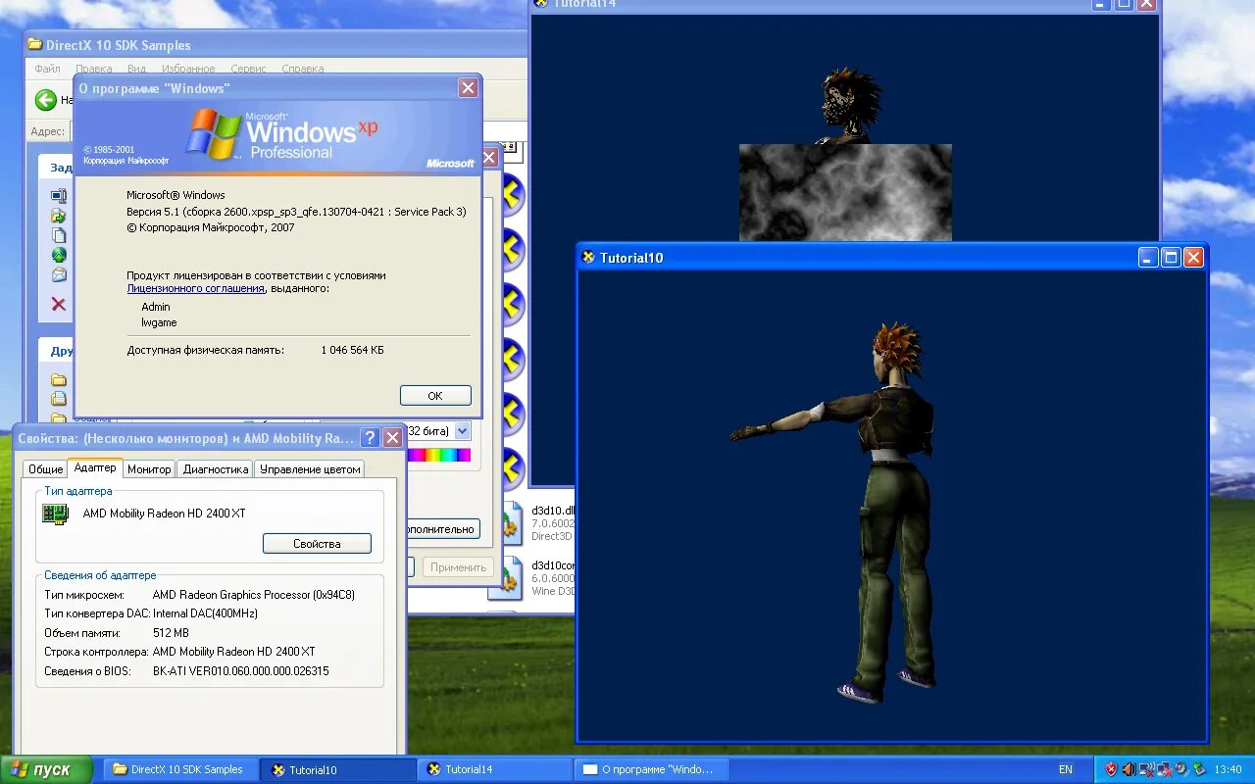
Task: Open Security Center red shield tray icon
Action: [1111, 769]
